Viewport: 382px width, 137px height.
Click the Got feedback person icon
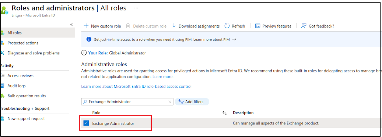pos(304,26)
